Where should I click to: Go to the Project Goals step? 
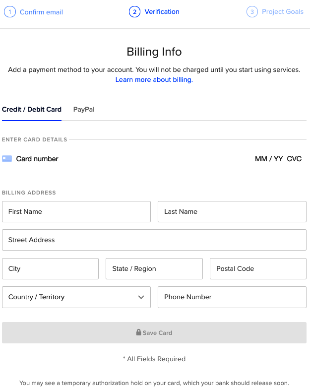click(282, 12)
